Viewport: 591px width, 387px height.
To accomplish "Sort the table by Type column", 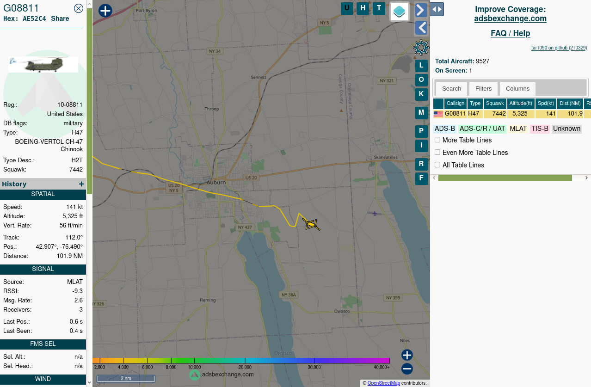I will (x=475, y=104).
